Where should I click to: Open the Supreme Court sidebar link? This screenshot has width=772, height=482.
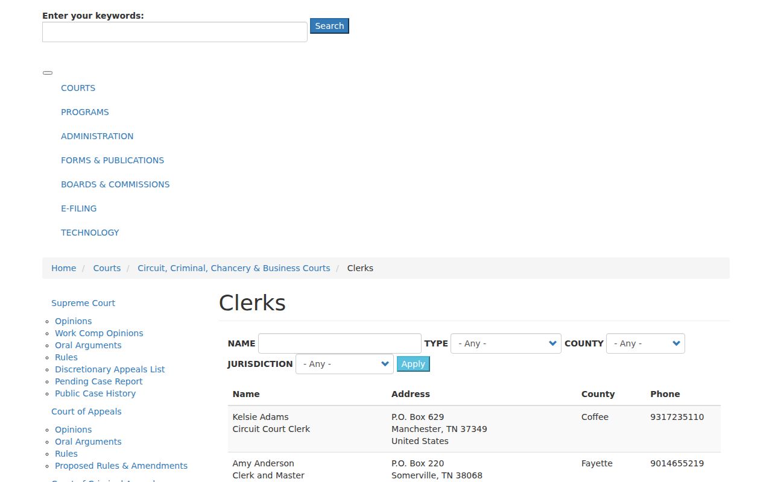(83, 303)
